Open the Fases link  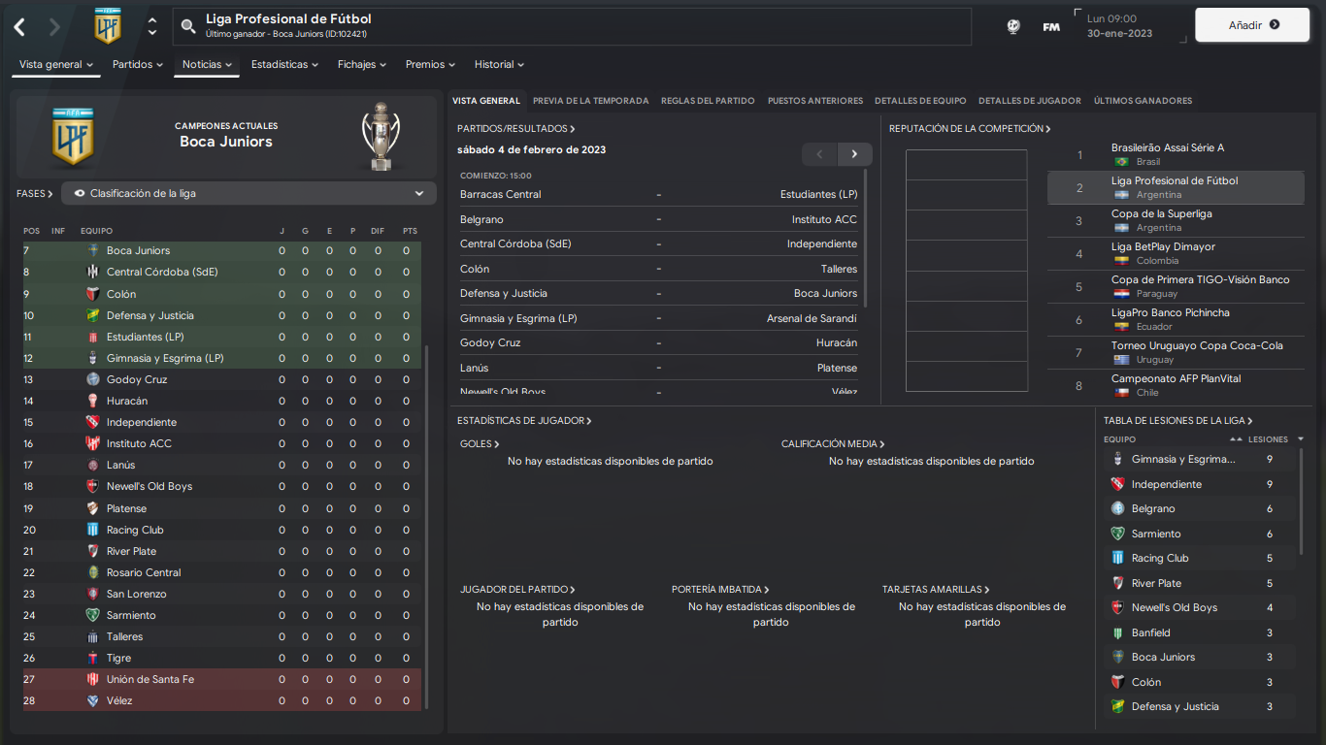pos(35,193)
